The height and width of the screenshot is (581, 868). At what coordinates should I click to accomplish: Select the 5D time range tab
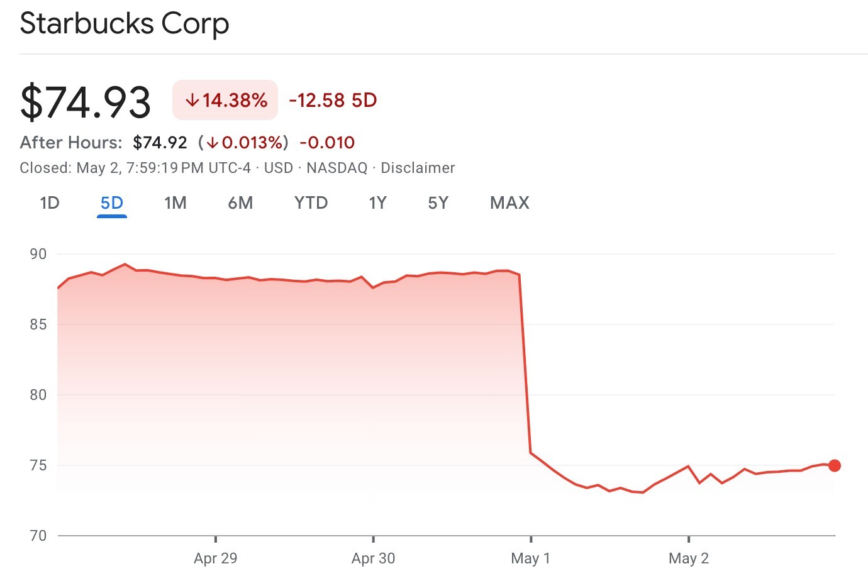[x=112, y=203]
